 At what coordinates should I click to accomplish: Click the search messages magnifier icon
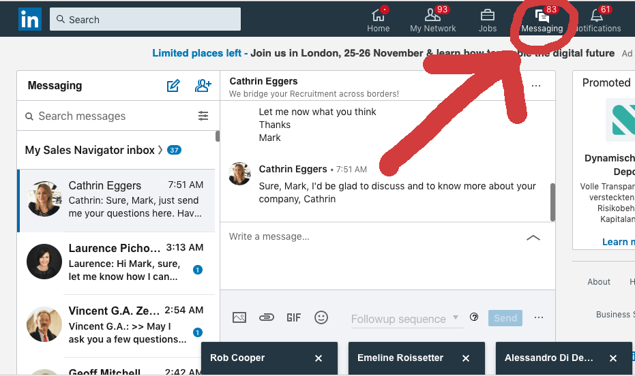pyautogui.click(x=29, y=116)
